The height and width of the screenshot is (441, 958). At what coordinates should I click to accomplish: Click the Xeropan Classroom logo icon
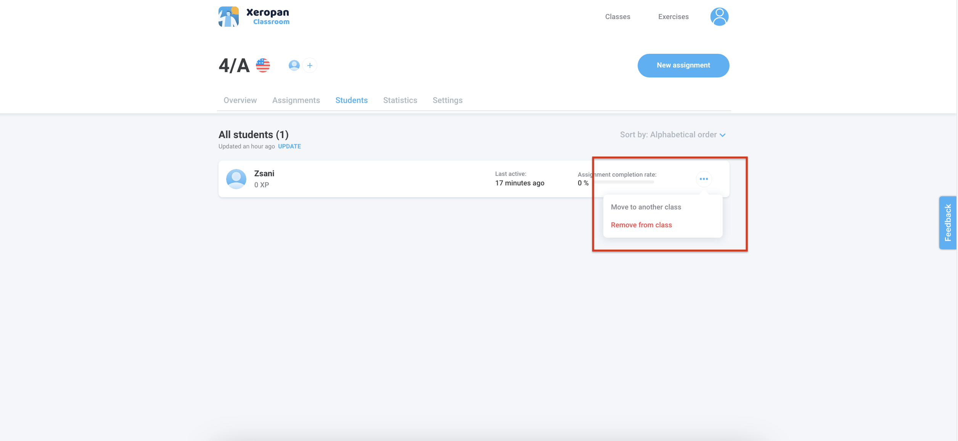coord(228,17)
